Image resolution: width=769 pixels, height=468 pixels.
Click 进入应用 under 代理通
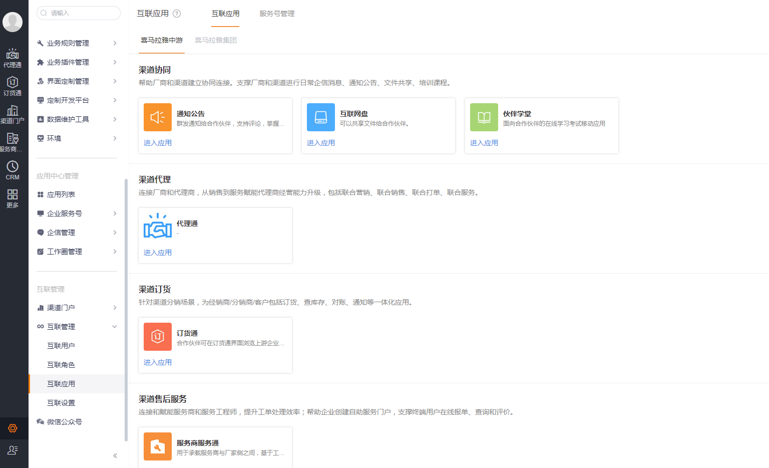tap(158, 253)
